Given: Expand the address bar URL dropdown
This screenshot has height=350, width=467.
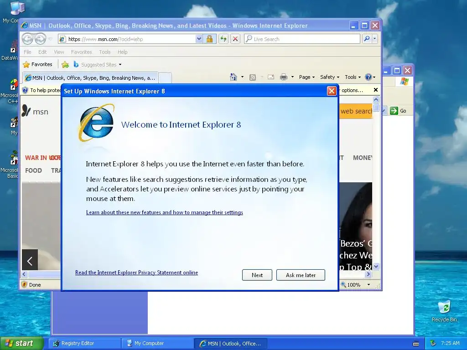Looking at the screenshot, I should pos(199,39).
